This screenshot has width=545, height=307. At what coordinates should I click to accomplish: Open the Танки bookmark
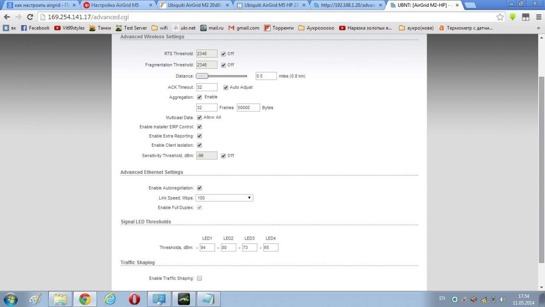tap(100, 28)
